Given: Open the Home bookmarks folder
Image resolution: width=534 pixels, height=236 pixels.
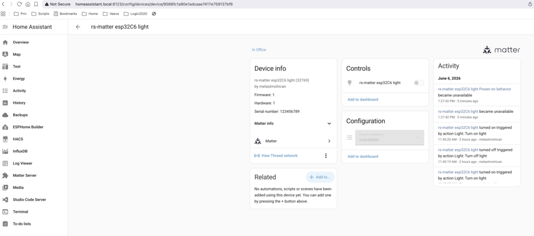Looking at the screenshot, I should [x=90, y=14].
